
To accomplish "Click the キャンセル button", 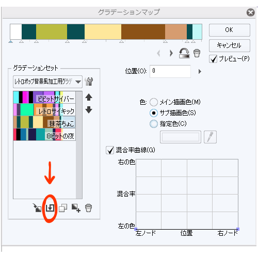I will tap(230, 45).
